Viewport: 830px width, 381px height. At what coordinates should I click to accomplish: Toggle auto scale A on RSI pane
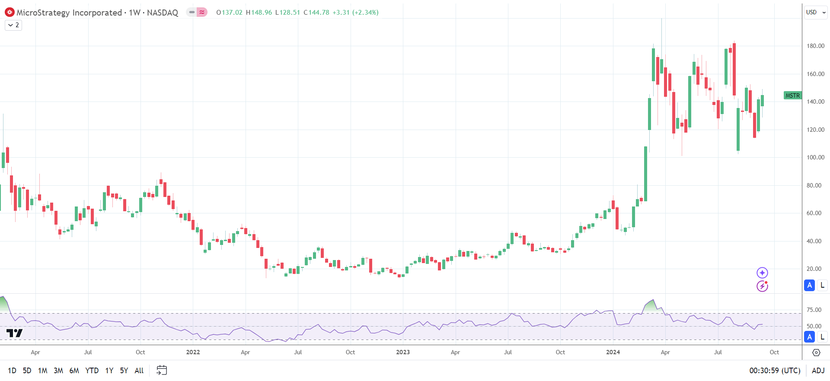[810, 337]
